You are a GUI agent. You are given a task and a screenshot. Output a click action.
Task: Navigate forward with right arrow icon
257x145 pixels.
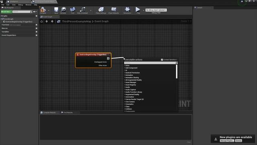point(52,21)
